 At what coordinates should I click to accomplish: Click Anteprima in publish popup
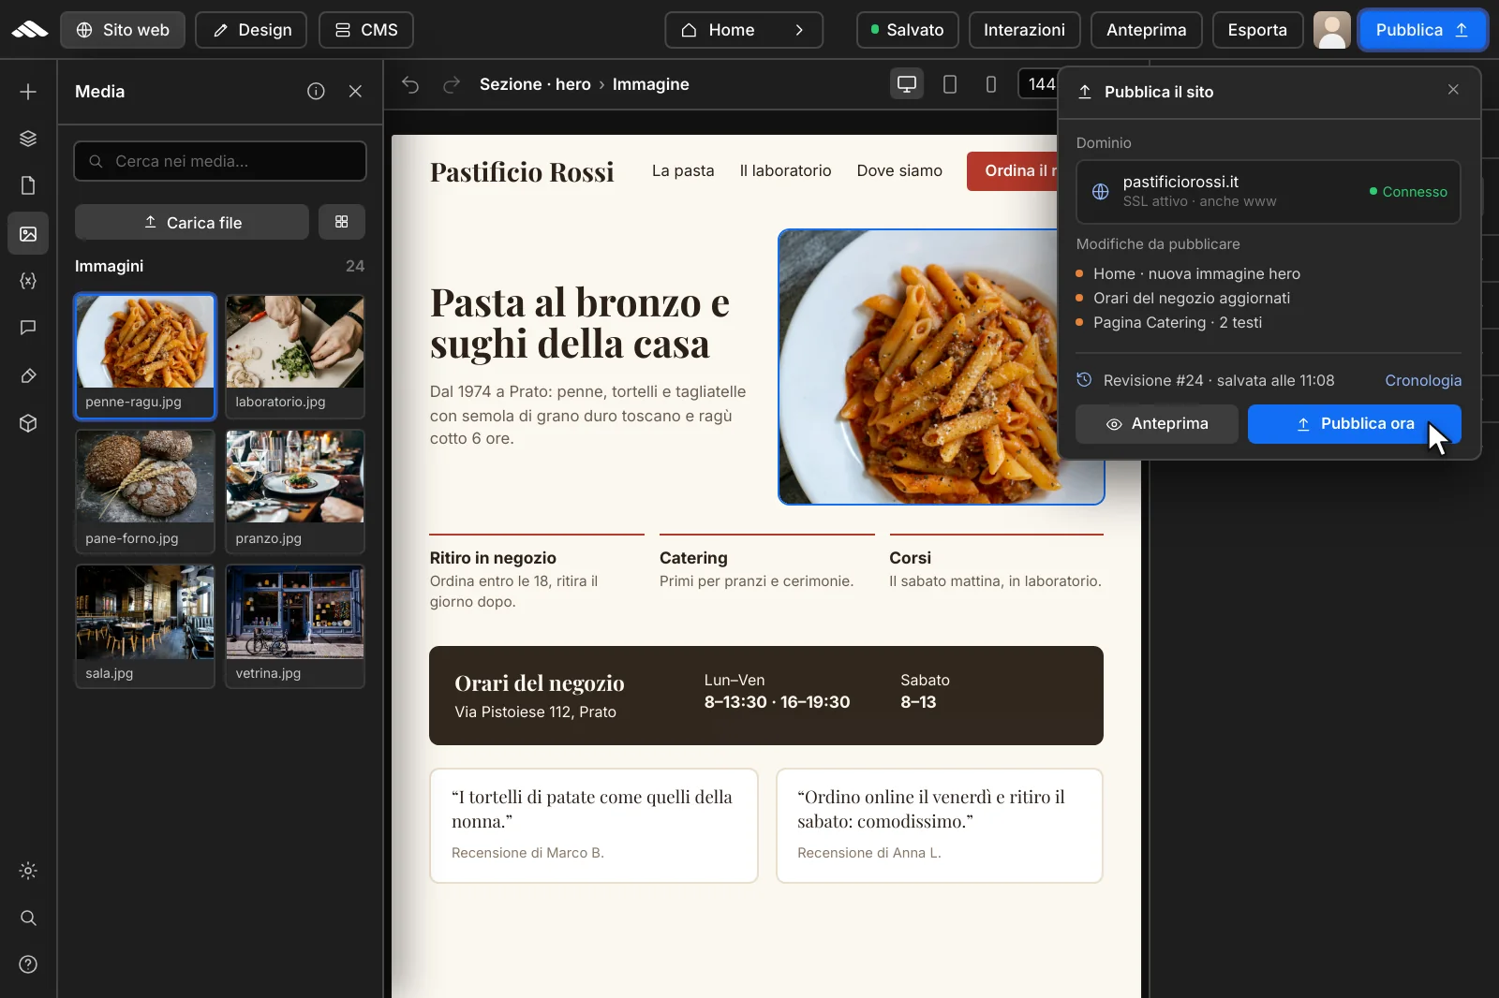[x=1157, y=424]
